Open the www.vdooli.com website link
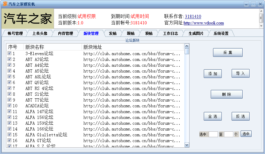265x154 pixels. 204,23
